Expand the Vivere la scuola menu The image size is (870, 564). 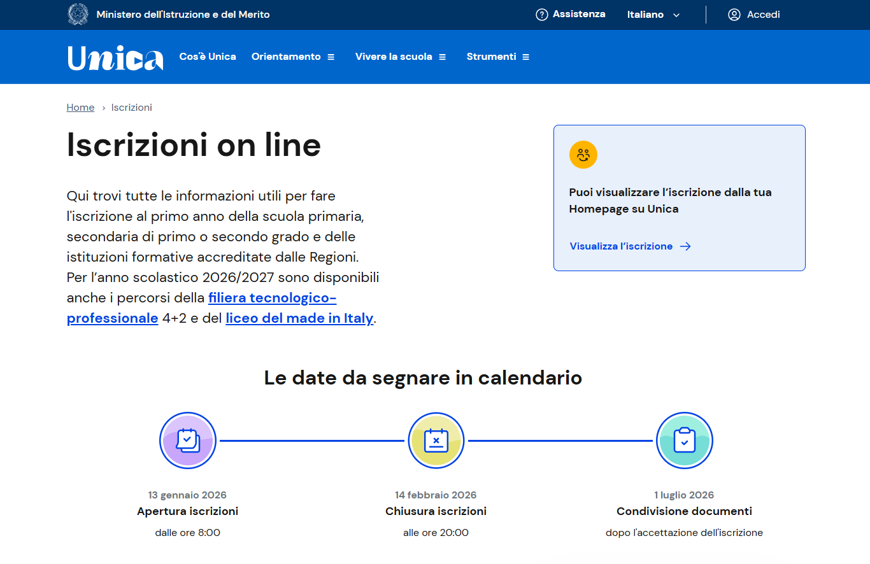[x=401, y=57]
